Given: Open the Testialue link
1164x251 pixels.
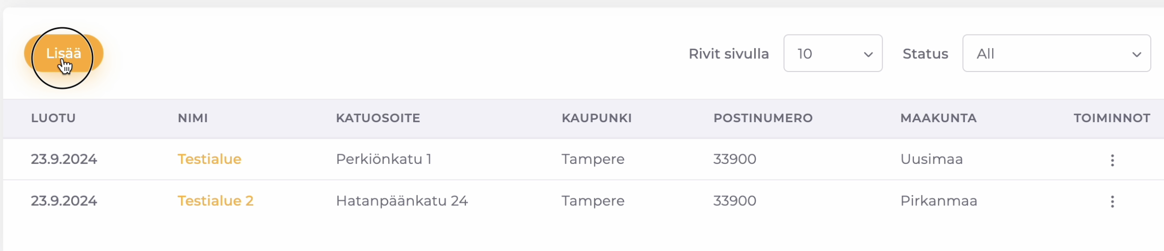Looking at the screenshot, I should click(x=209, y=159).
